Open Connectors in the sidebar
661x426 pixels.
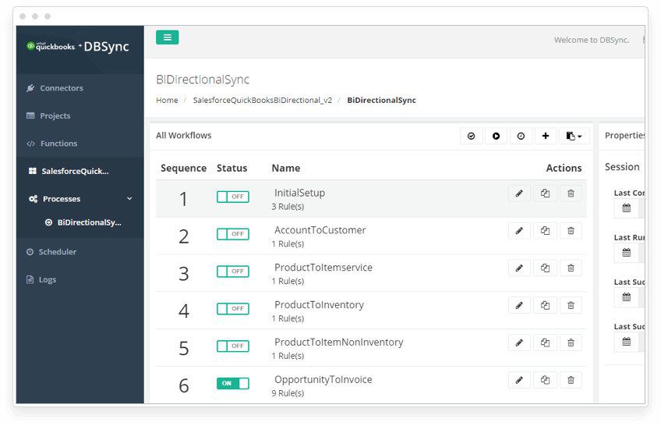point(61,88)
